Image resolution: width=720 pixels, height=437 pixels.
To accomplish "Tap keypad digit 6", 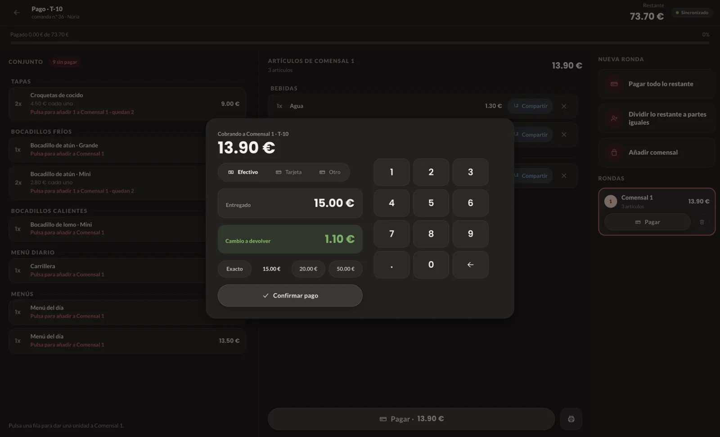I will [470, 203].
